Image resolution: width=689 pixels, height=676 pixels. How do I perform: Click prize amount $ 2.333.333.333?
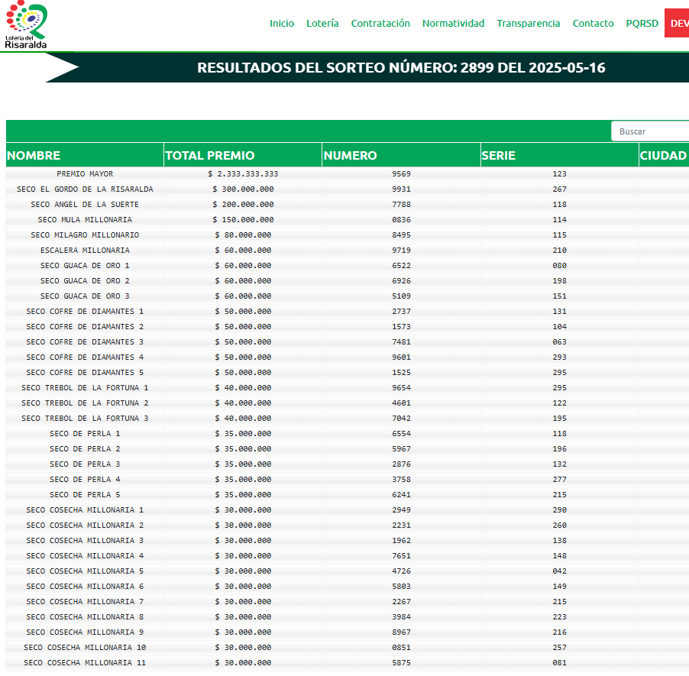243,174
